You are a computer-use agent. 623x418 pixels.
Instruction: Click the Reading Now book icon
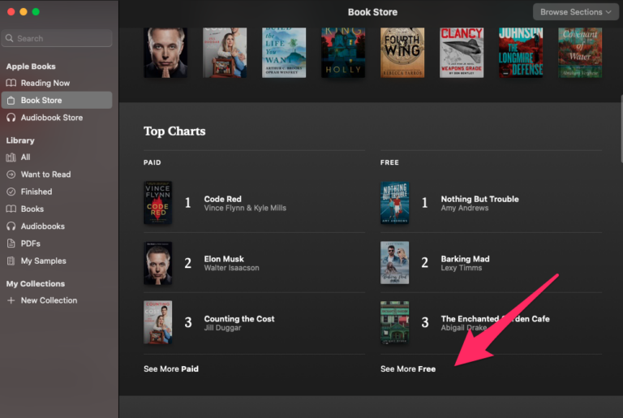click(x=11, y=83)
